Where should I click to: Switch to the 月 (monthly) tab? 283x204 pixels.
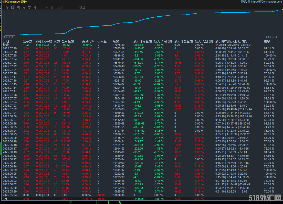tap(24, 7)
